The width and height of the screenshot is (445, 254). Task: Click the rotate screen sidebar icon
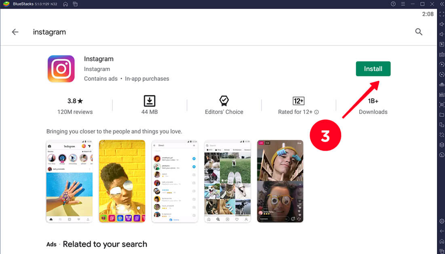click(x=442, y=125)
